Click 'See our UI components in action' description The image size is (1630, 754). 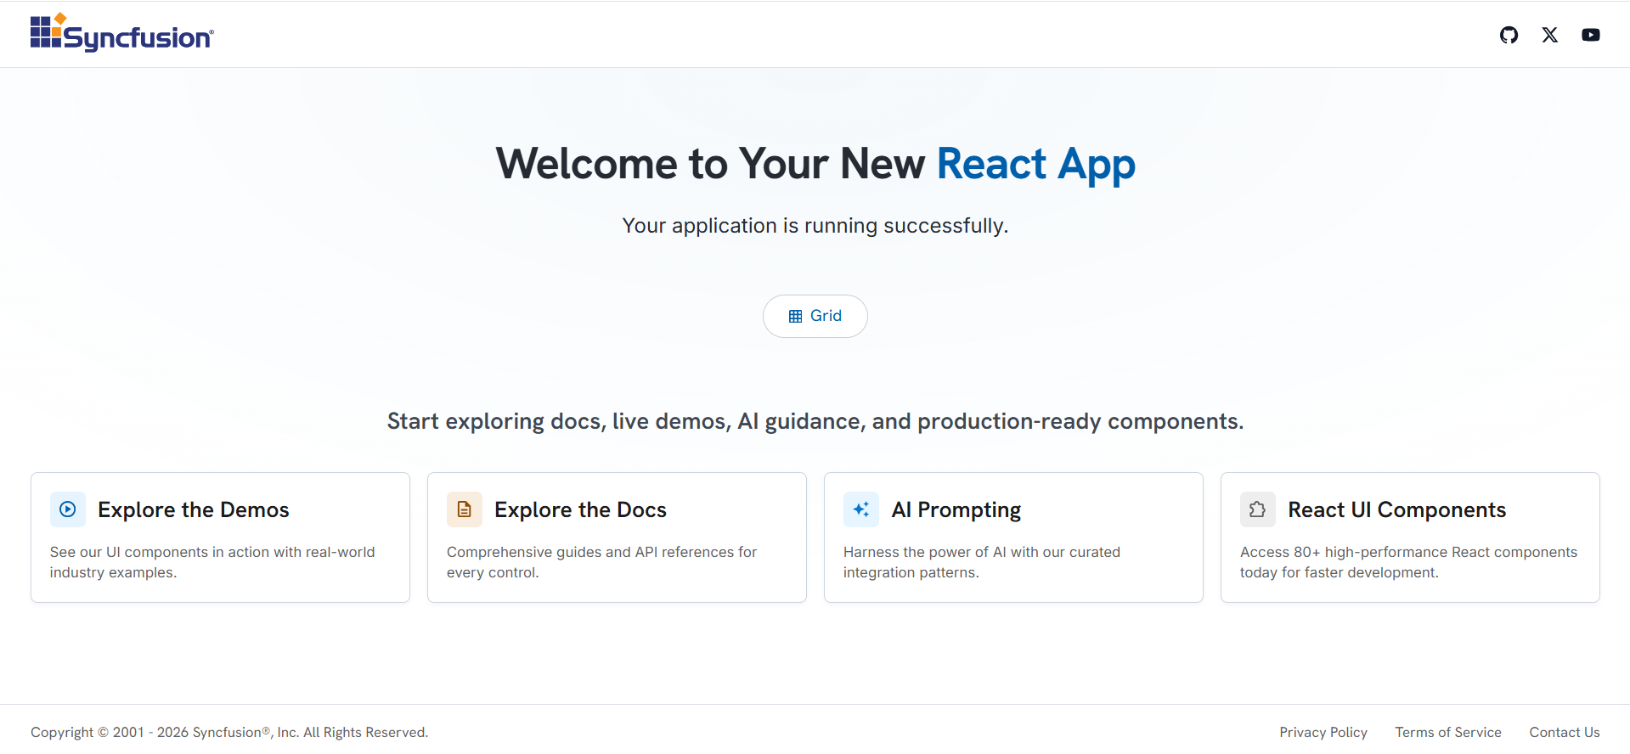click(x=212, y=562)
